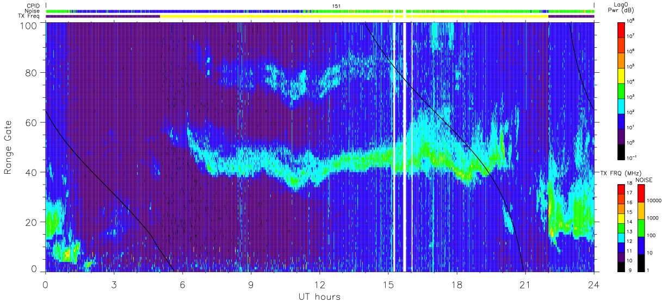This screenshot has width=668, height=308.
Task: Click the x-axis tick label '3'
Action: click(x=114, y=284)
